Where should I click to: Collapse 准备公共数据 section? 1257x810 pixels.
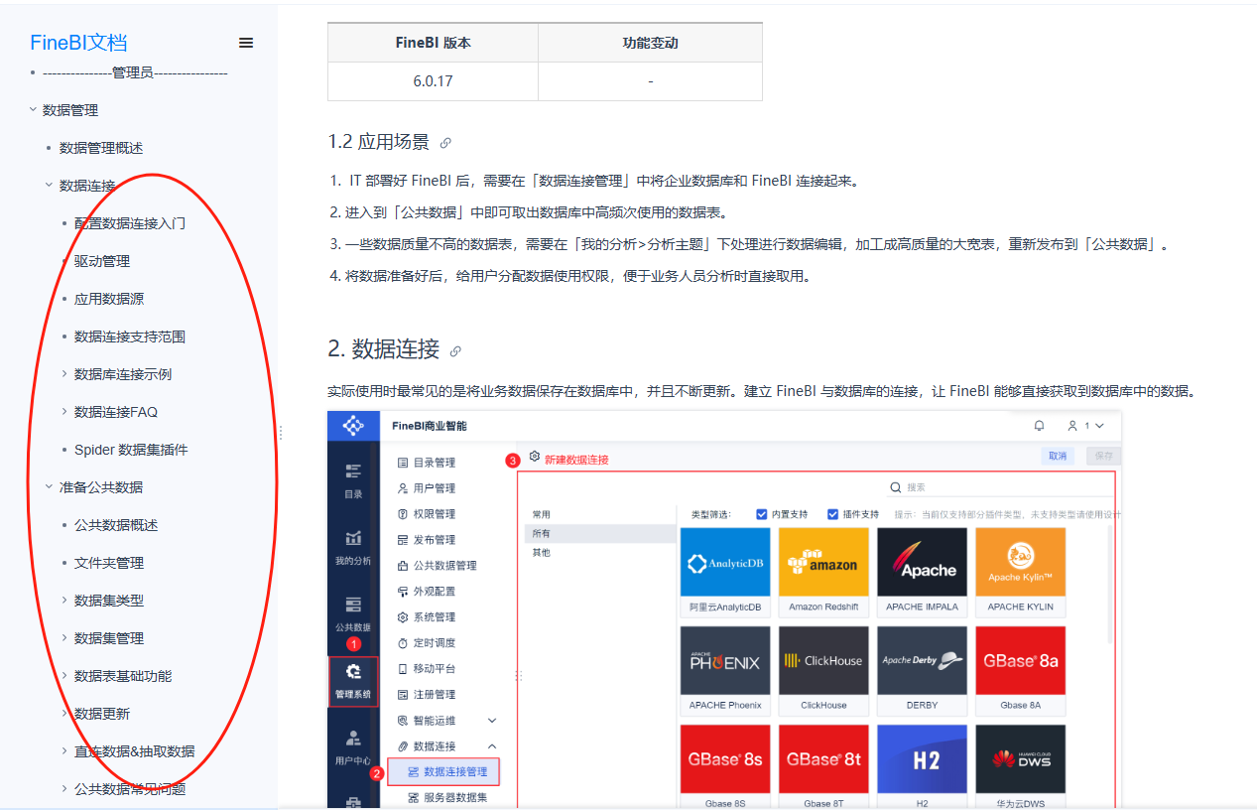(50, 487)
